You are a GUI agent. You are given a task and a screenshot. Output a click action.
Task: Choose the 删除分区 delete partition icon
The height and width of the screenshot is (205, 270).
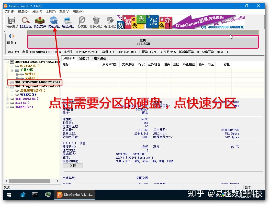[96, 22]
